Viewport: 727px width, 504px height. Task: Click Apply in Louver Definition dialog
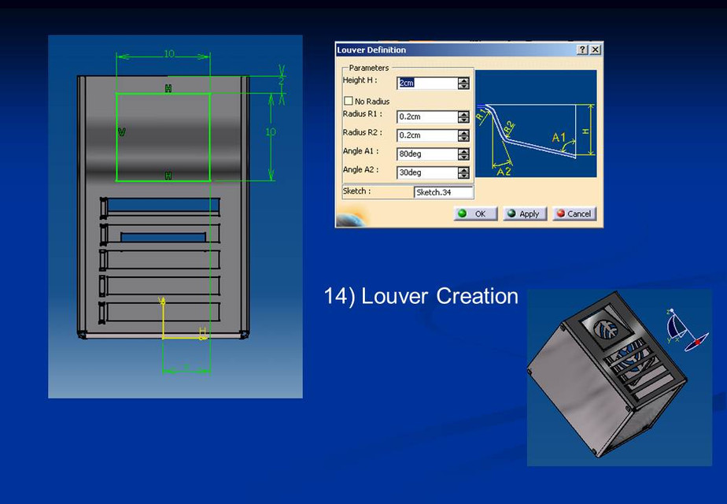click(525, 213)
